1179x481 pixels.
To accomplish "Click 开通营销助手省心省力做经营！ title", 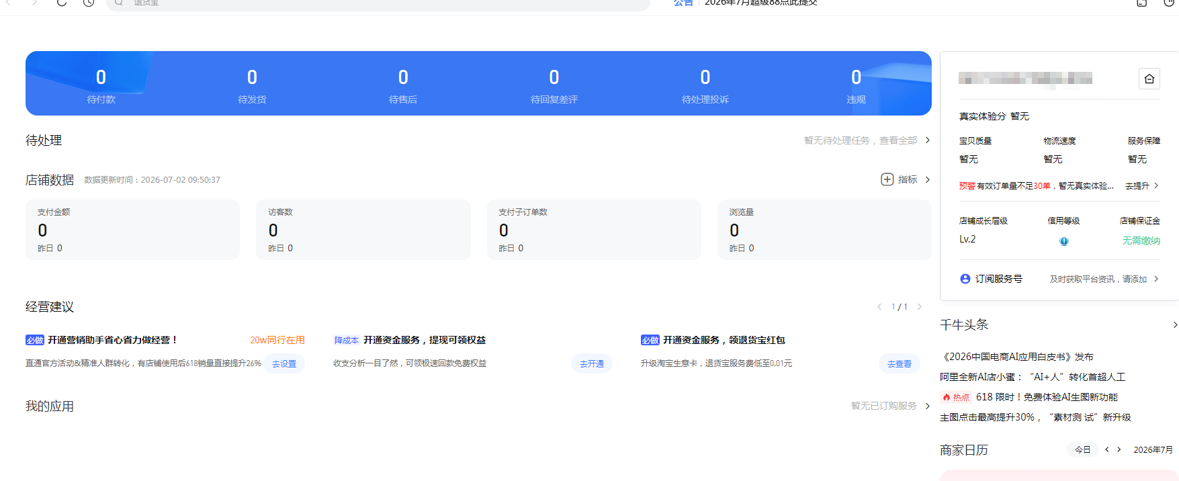I will point(113,340).
